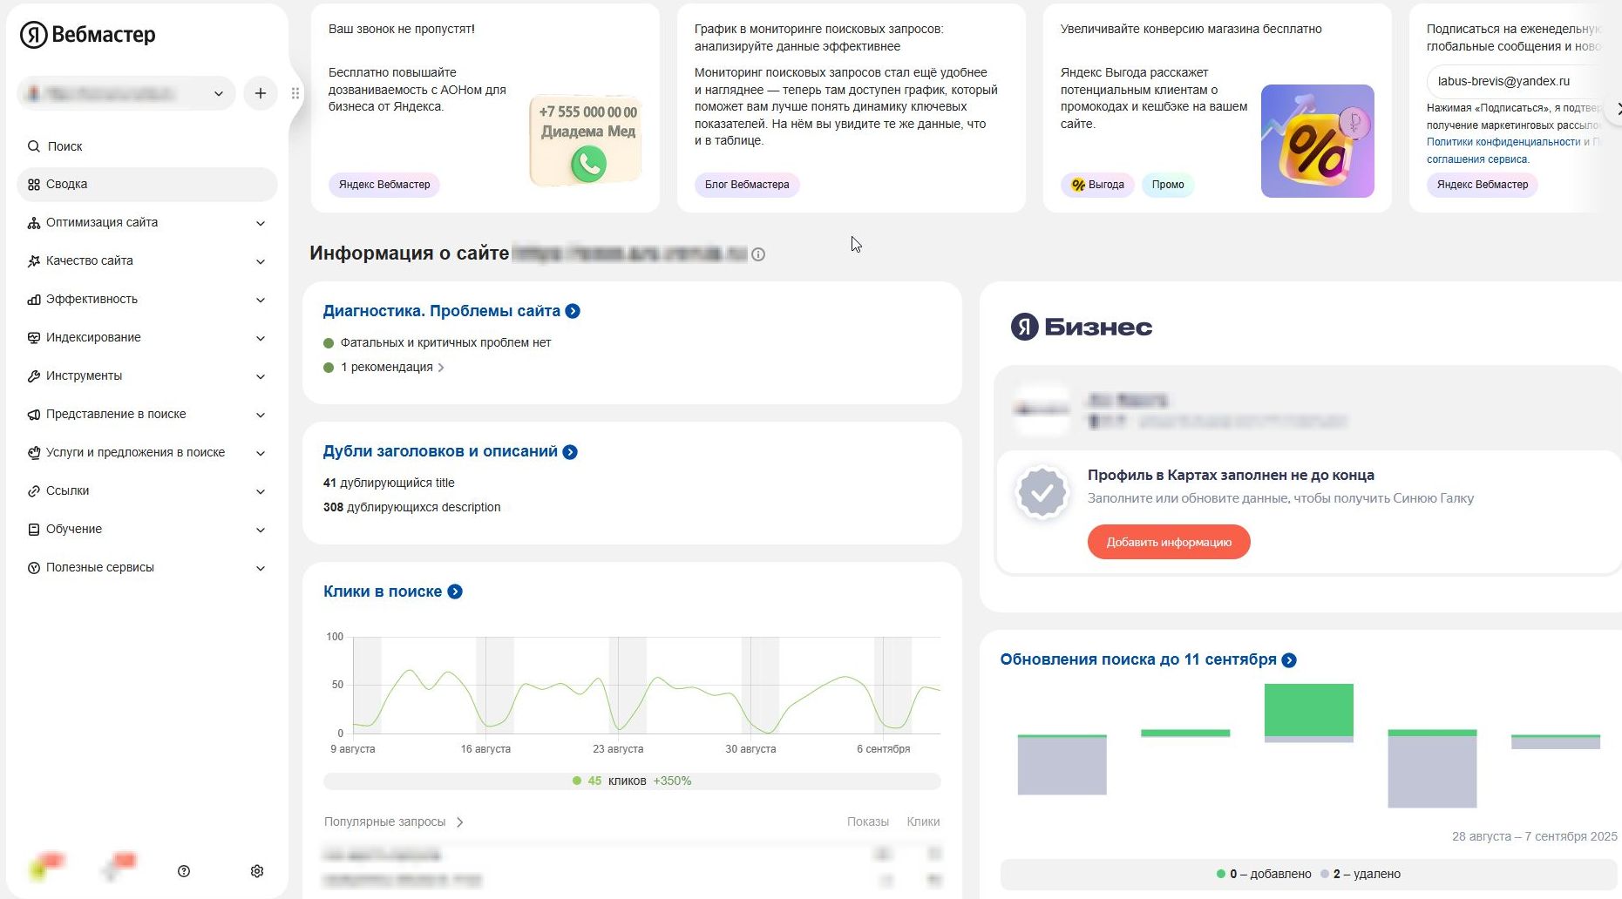Click the 0 – добавлено legend entry
The image size is (1622, 899).
pyautogui.click(x=1264, y=874)
